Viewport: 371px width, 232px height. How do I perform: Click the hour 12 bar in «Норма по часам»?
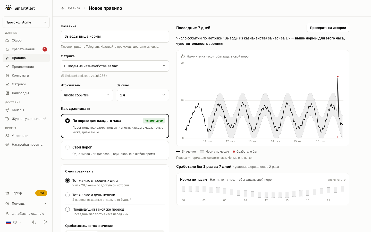266,195
